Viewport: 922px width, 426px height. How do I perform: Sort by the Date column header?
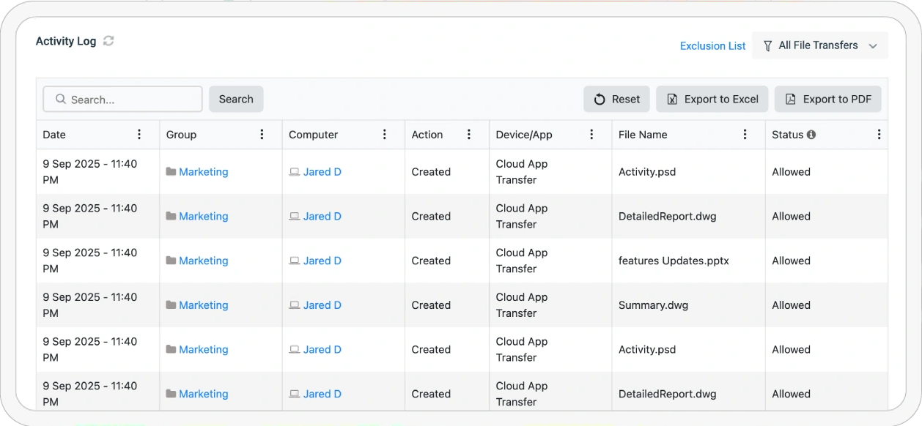pos(54,135)
